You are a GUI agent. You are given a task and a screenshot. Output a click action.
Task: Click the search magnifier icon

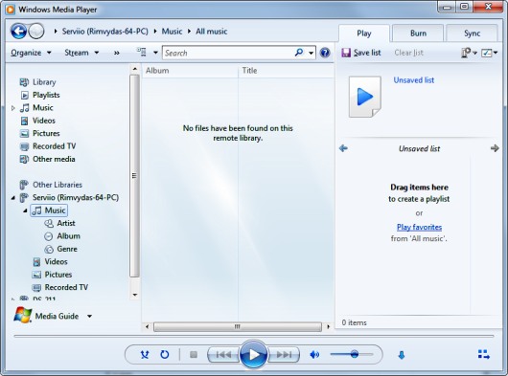pos(299,53)
